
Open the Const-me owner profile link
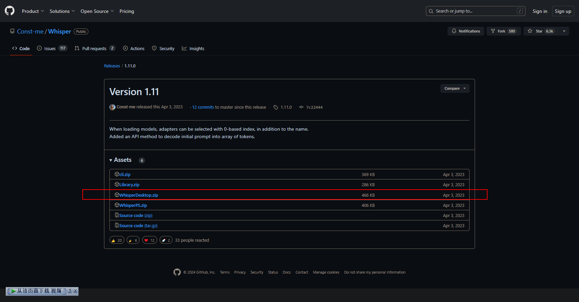[x=30, y=31]
